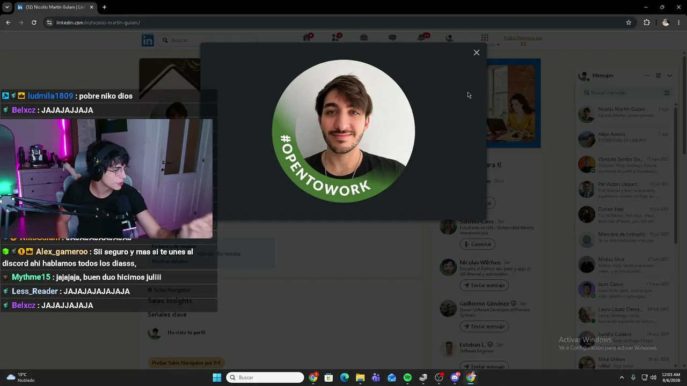Open messaging panel options ellipsis
Image resolution: width=687 pixels, height=386 pixels.
pos(647,76)
